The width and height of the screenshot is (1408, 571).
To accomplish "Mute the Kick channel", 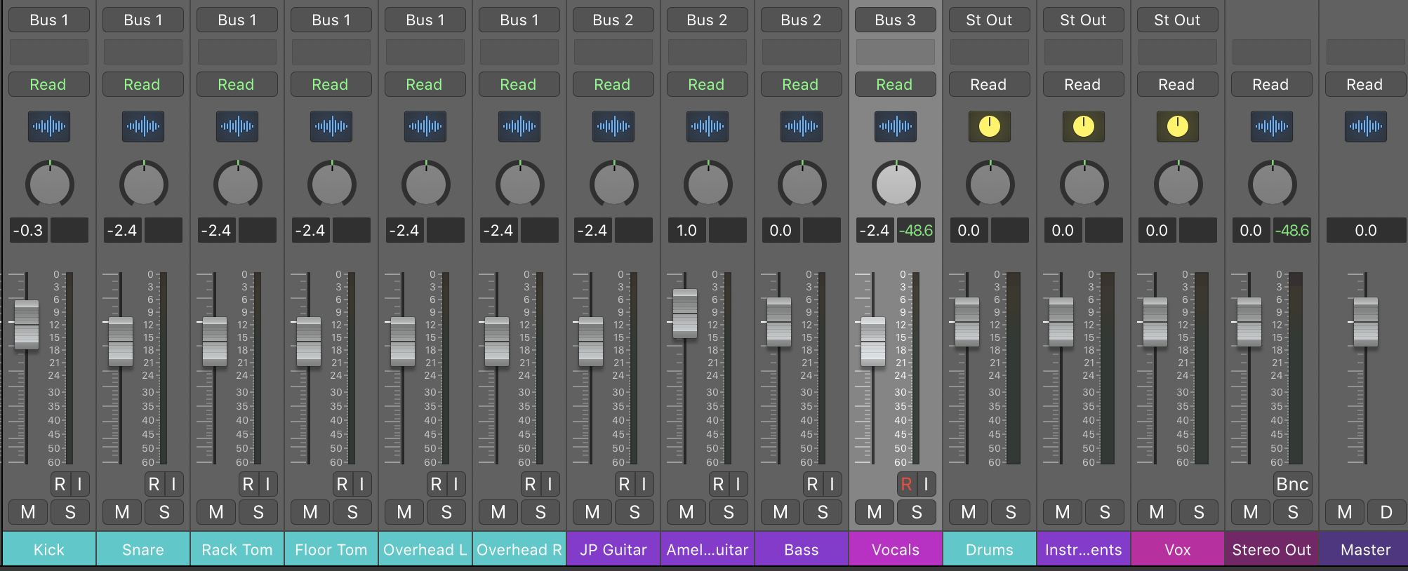I will [x=28, y=512].
